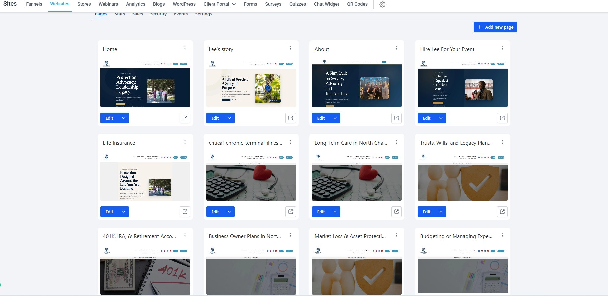
Task: Open Lee's story page thumbnail
Action: click(x=251, y=83)
